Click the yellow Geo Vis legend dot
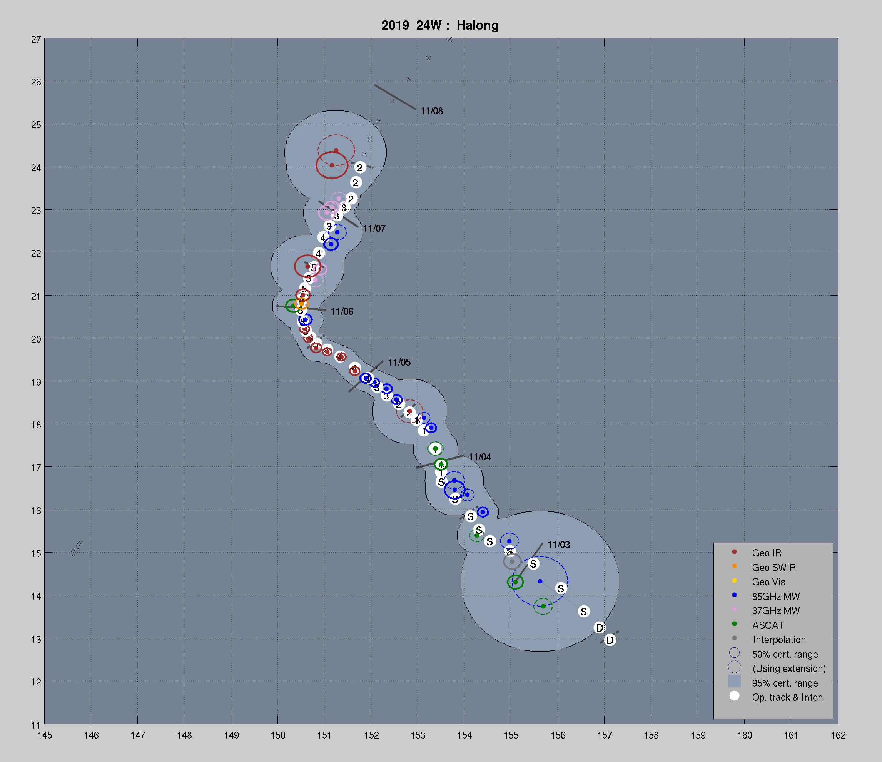 734,581
